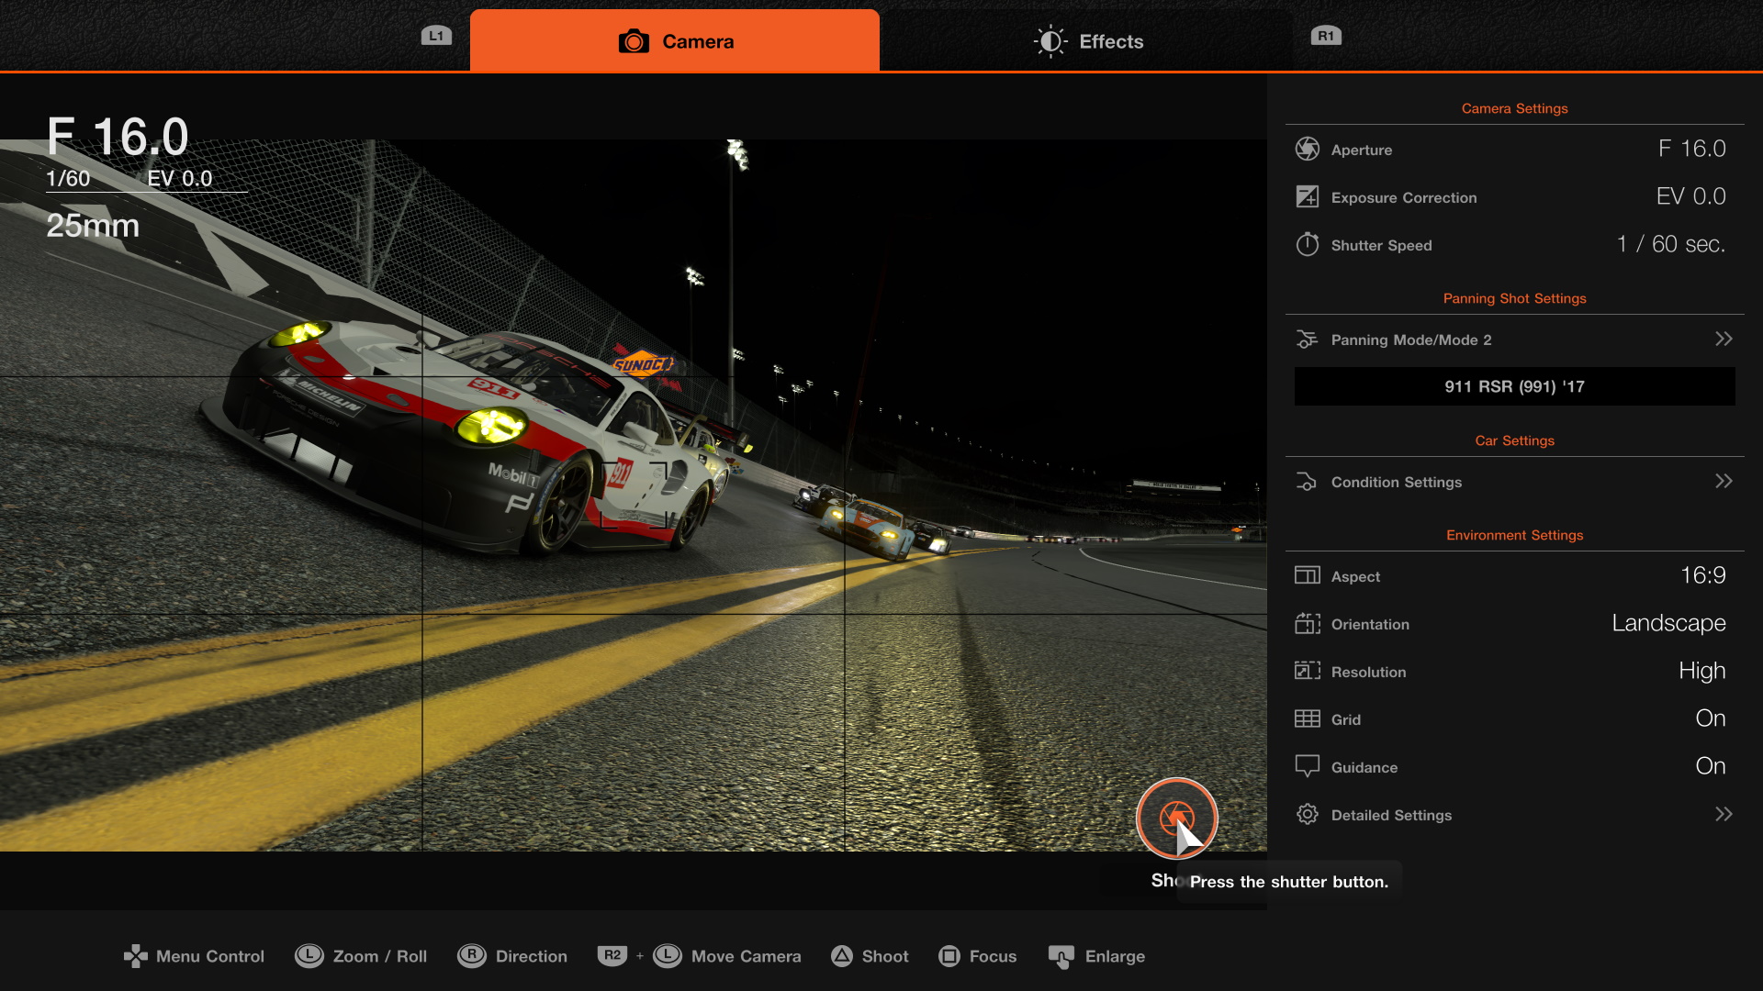Viewport: 1763px width, 991px height.
Task: Switch Orientation from Landscape to Portrait
Action: [x=1668, y=623]
